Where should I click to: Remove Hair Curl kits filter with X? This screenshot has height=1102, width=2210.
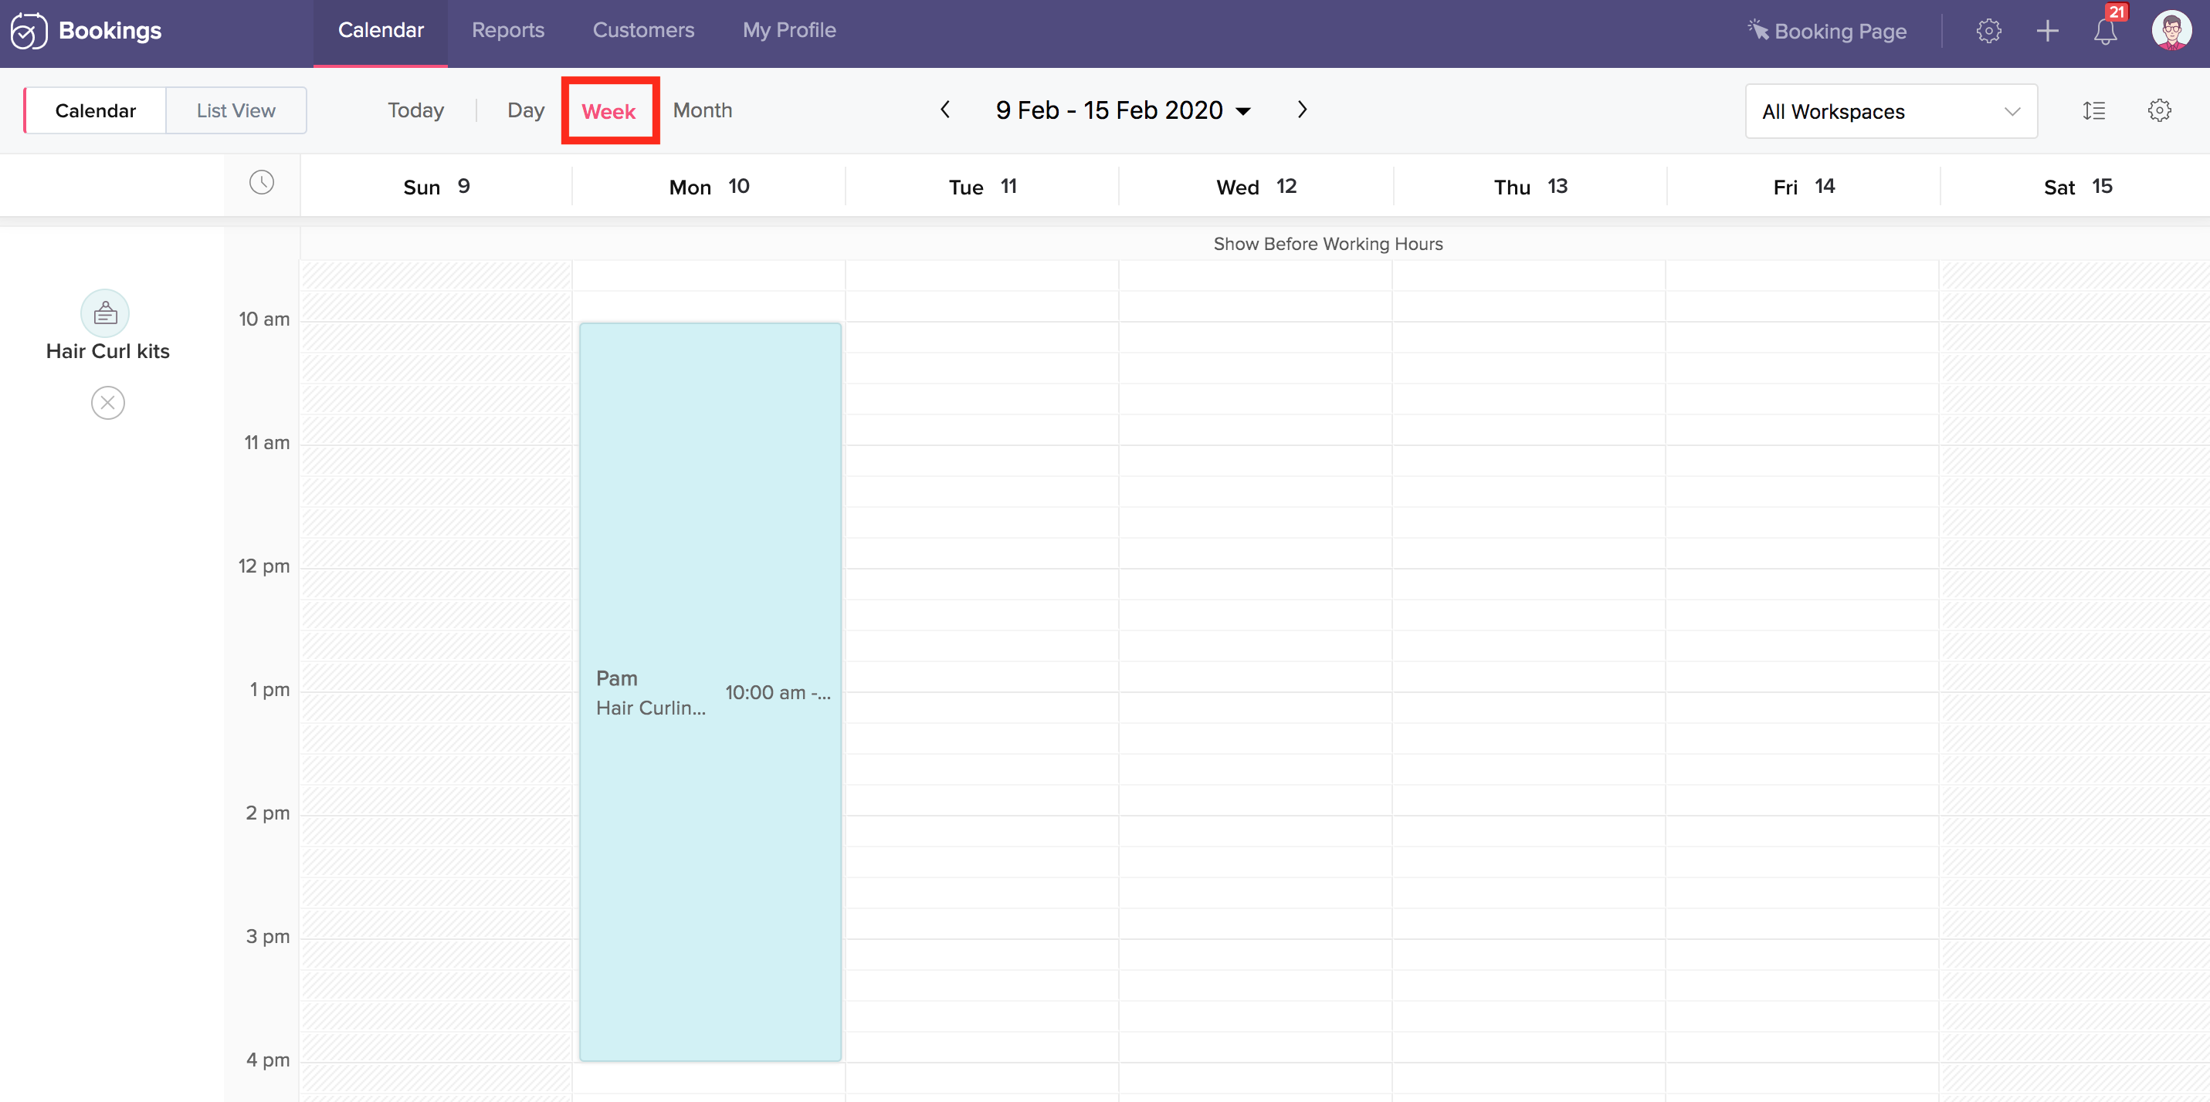(107, 402)
